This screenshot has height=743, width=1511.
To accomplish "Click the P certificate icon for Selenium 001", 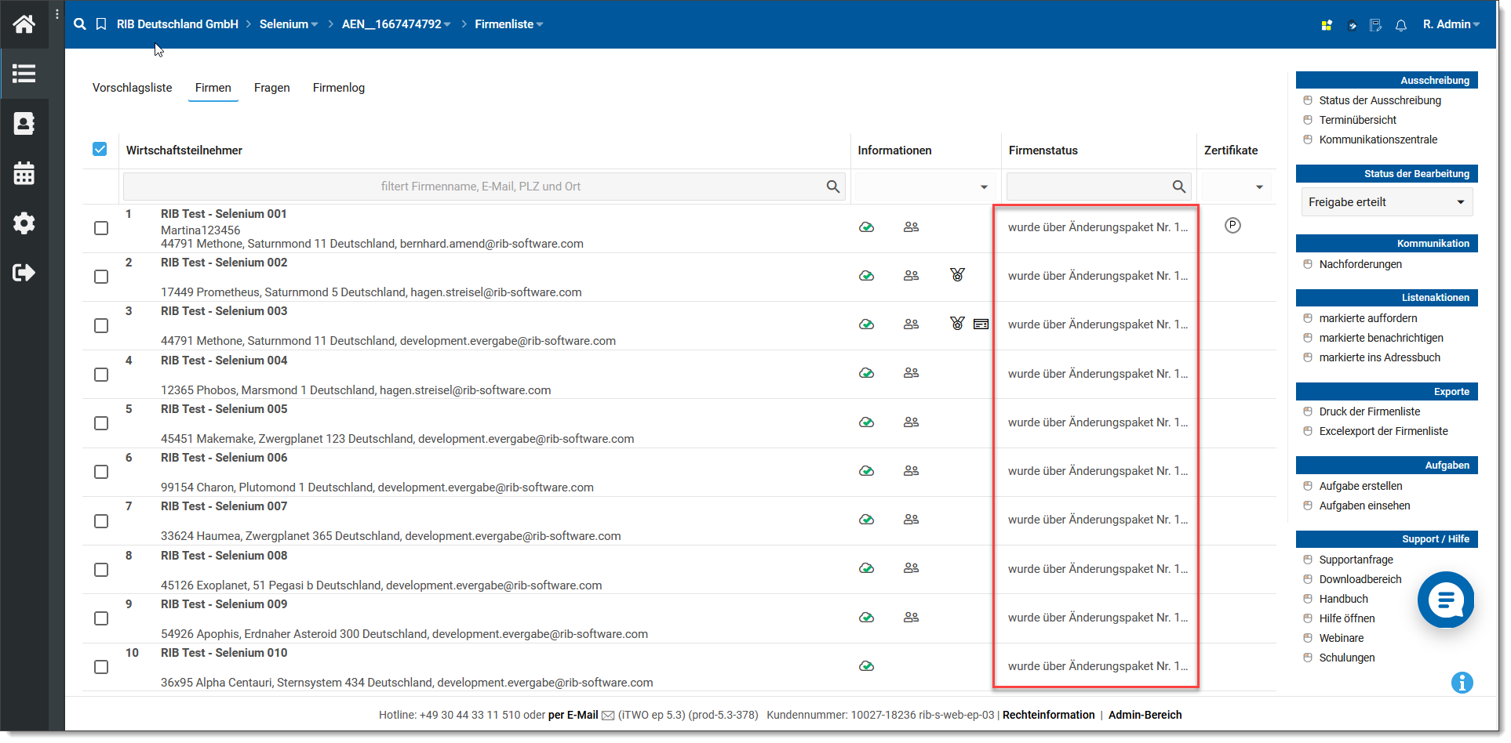I will click(x=1232, y=226).
